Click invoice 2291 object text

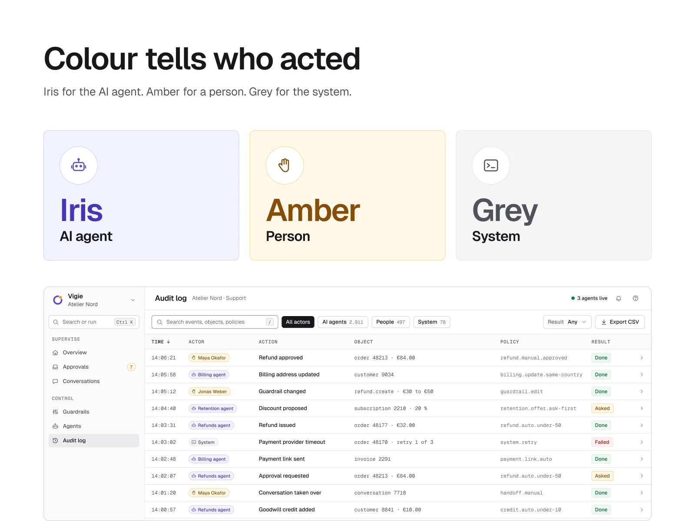point(372,459)
